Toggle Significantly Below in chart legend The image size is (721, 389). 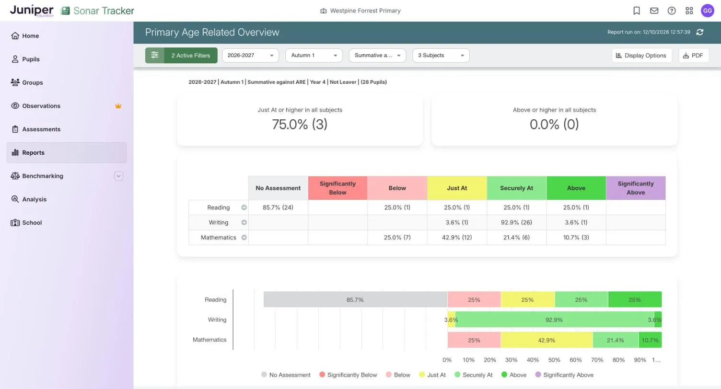coord(348,375)
